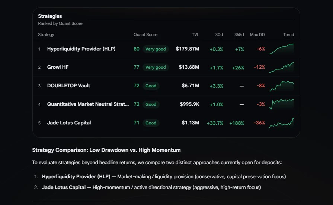Click the +0.3% 30d return
The height and width of the screenshot is (205, 333).
(x=217, y=49)
